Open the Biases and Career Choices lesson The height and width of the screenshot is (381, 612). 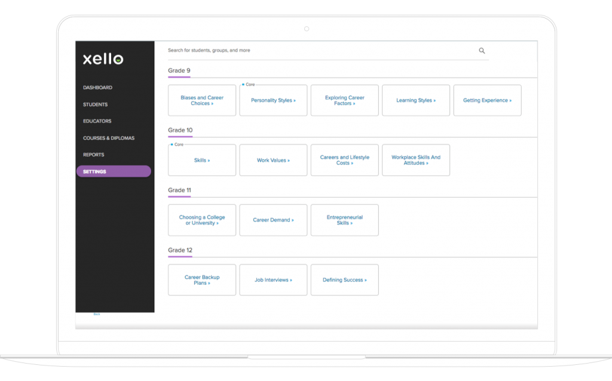[x=201, y=100]
